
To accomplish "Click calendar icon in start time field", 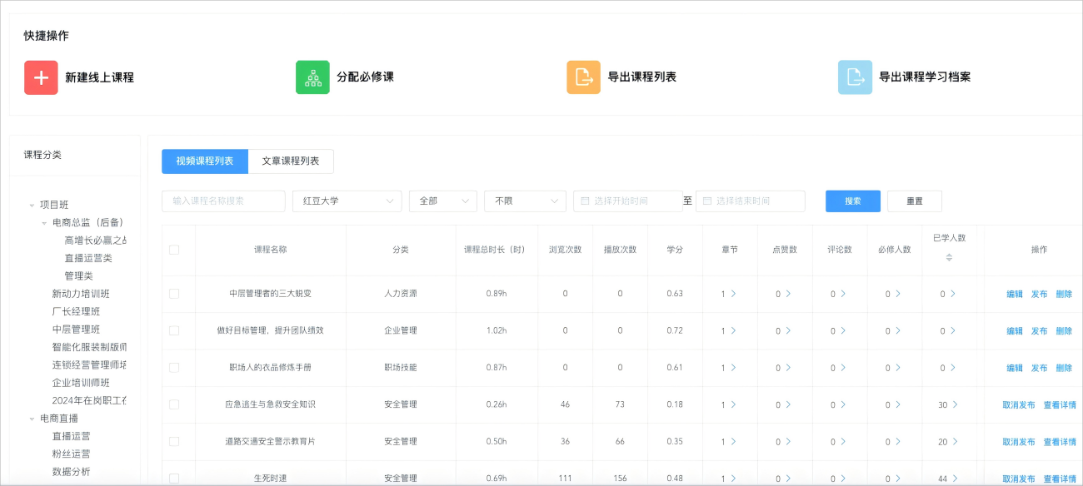I will [x=585, y=201].
